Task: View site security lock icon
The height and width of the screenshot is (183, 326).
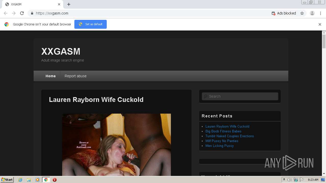Action: [32, 13]
